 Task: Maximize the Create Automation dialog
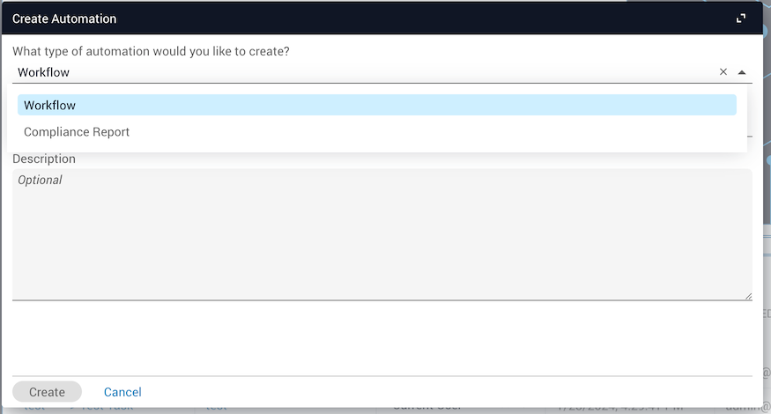(x=741, y=18)
